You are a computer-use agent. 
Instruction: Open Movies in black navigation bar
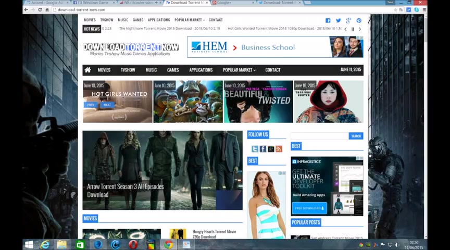tap(104, 70)
